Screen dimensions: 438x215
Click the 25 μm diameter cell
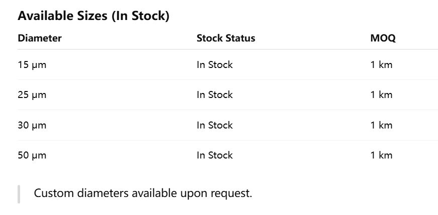[x=32, y=94]
